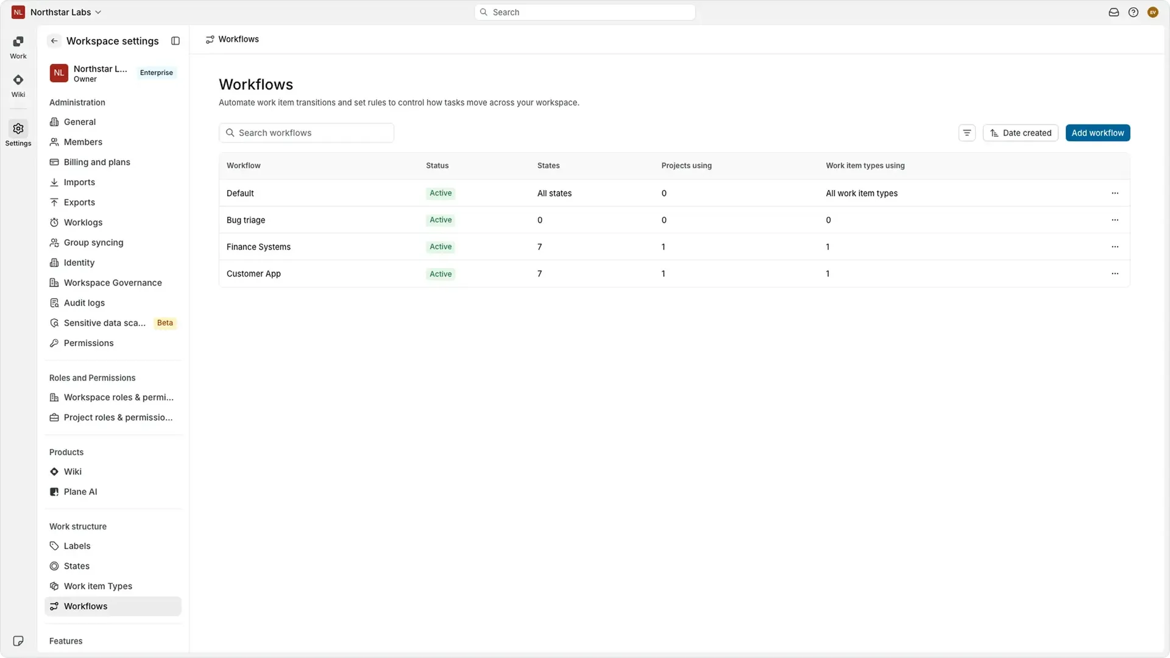Open the Work section in left rail
The image size is (1170, 658).
pyautogui.click(x=18, y=48)
